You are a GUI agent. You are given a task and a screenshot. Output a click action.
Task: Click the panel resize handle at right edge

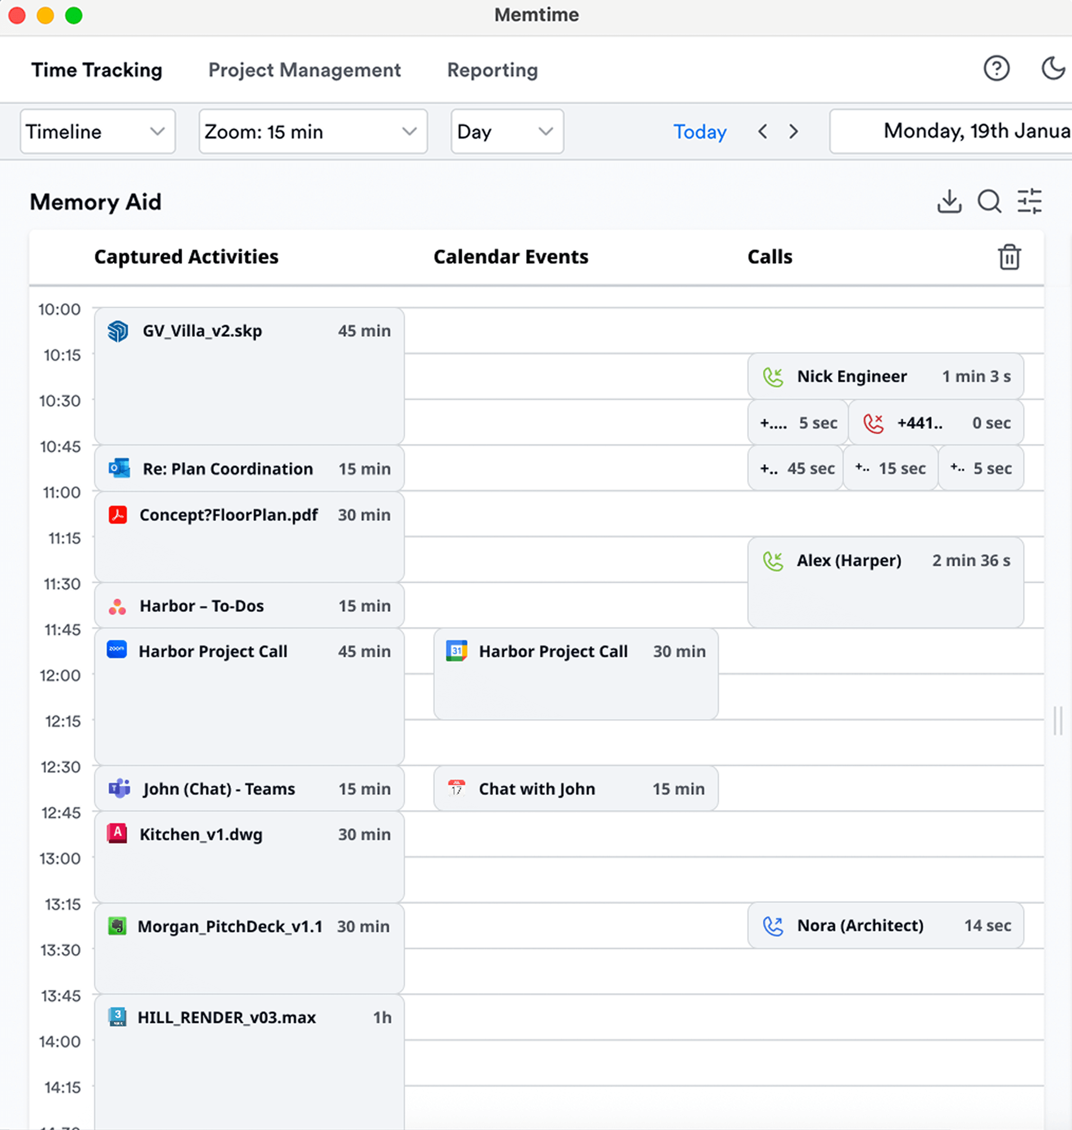[x=1058, y=721]
